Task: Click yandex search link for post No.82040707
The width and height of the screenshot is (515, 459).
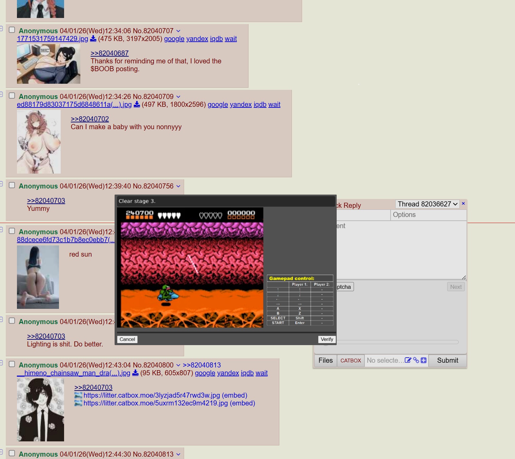Action: point(197,39)
